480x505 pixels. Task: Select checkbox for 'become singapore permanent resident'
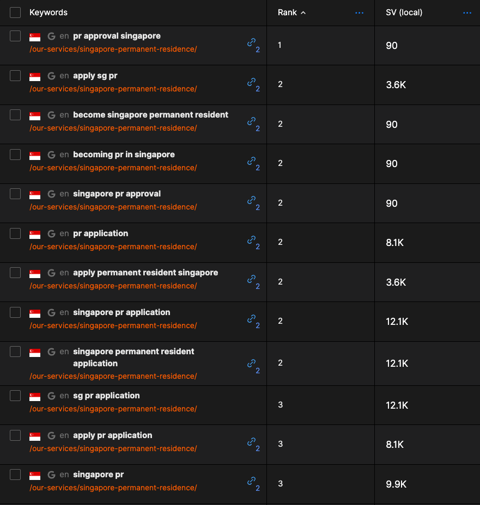15,115
